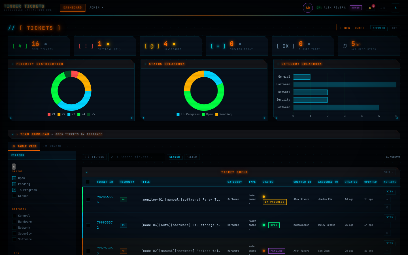The height and width of the screenshot is (255, 408).
Task: Select ticket 79993557 row checkbox
Action: click(x=88, y=225)
